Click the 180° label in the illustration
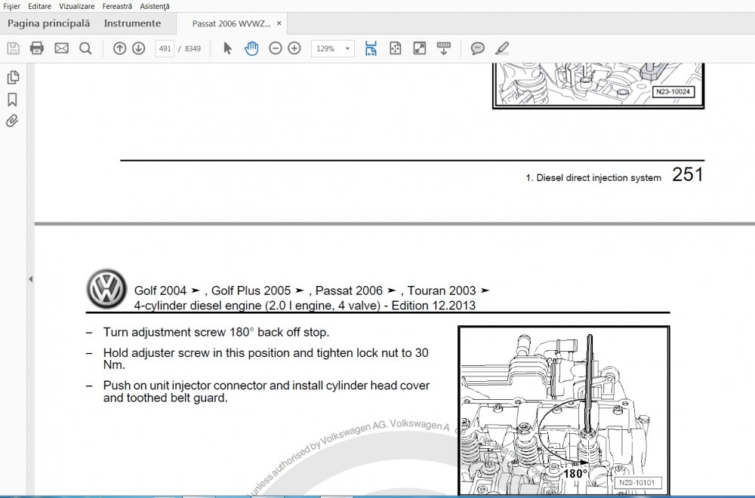 tap(575, 473)
